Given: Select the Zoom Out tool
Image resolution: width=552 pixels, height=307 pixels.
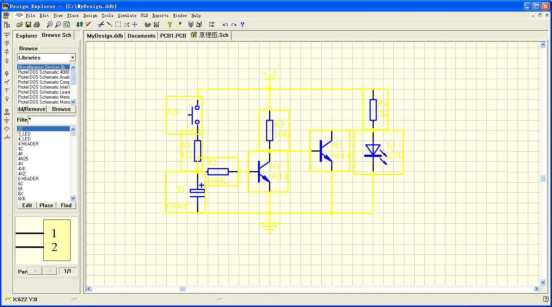Looking at the screenshot, I should coord(58,24).
